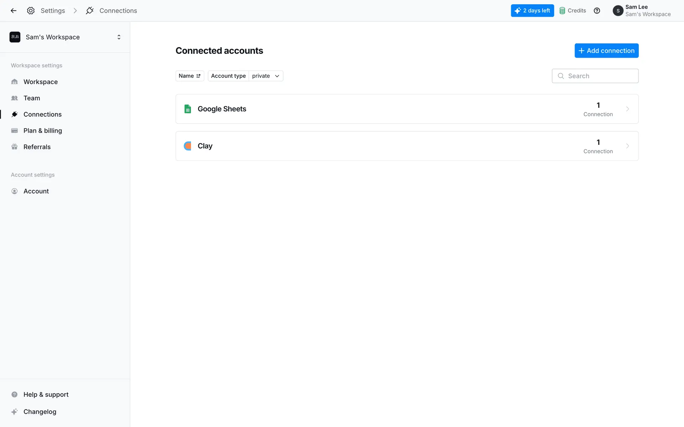Screen dimensions: 684x427
Task: Expand Clay connection chevron
Action: coord(627,146)
